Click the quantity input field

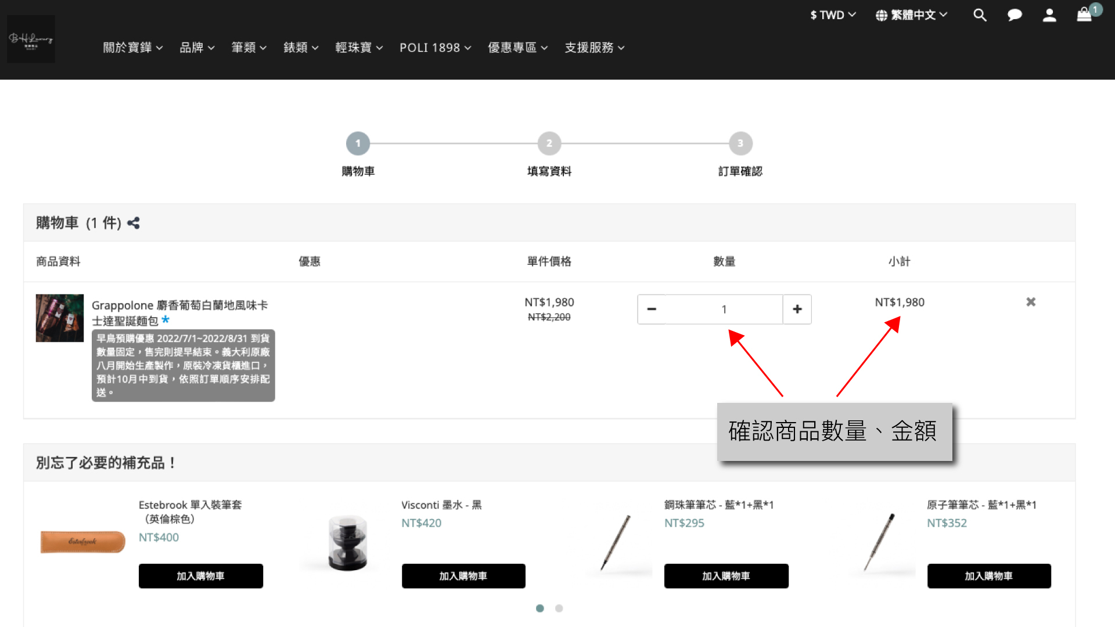(x=724, y=309)
